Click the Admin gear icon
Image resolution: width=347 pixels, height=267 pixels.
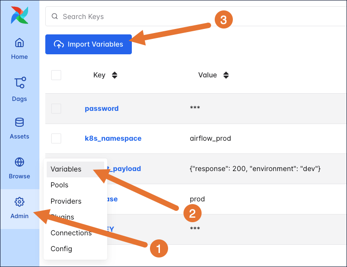click(x=19, y=202)
